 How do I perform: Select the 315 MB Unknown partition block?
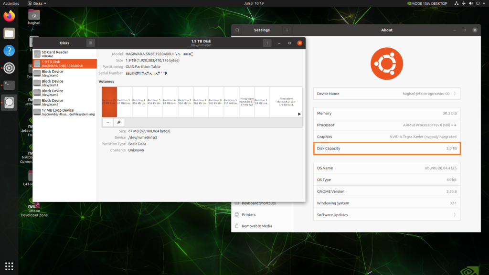click(232, 102)
